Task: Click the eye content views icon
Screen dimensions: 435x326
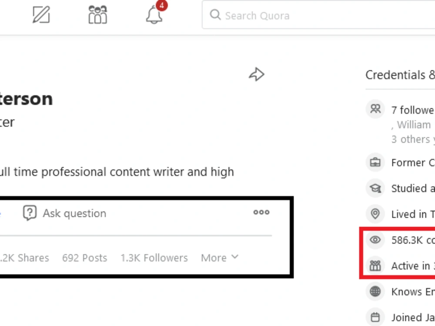Action: point(375,240)
